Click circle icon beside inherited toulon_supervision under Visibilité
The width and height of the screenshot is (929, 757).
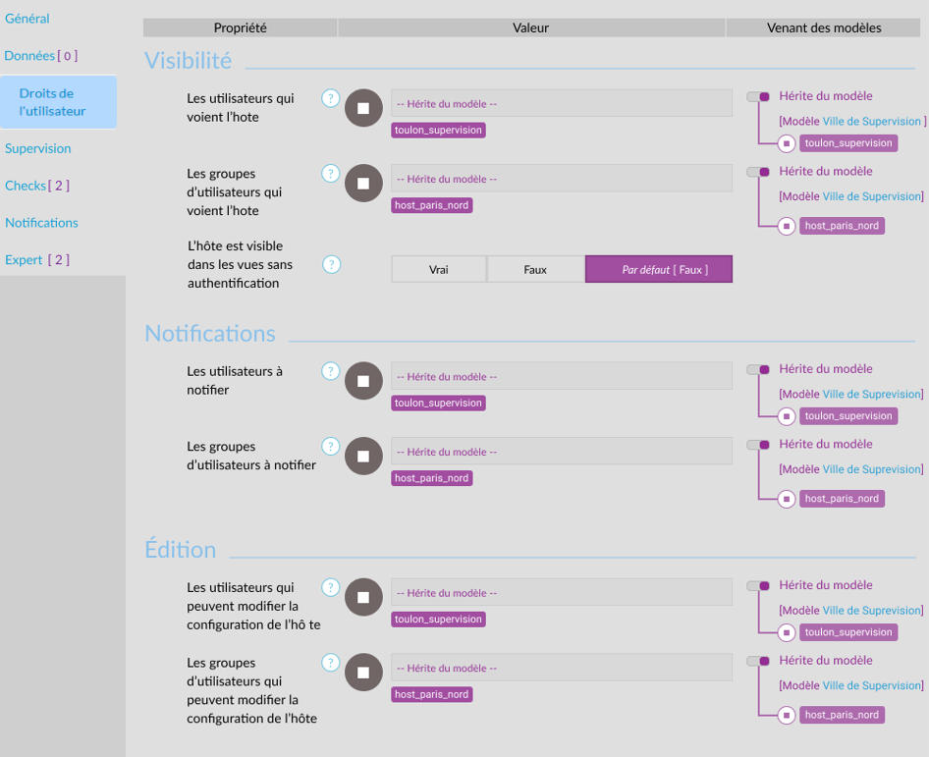point(786,143)
